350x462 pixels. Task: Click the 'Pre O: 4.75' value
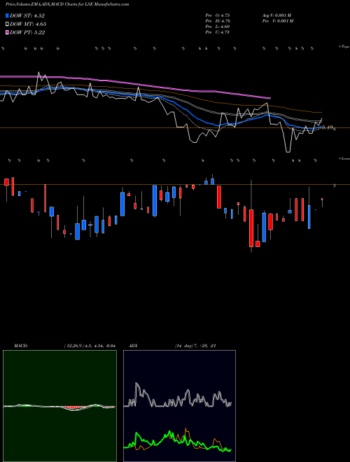click(x=218, y=15)
